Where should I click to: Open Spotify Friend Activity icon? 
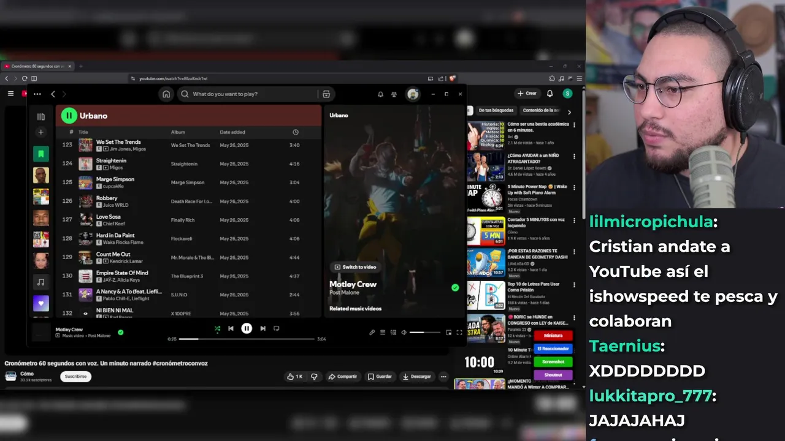[x=394, y=94]
